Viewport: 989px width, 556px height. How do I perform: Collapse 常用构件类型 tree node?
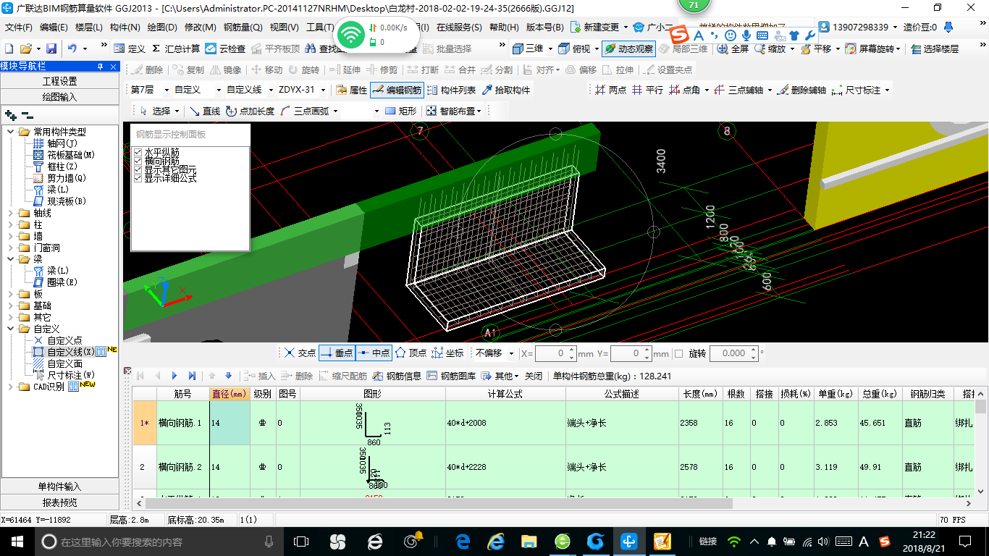[11, 132]
